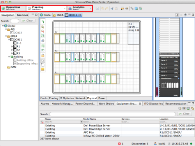This screenshot has height=146, width=195.
Task: Click the undo arrow in toolbar
Action: (x=103, y=9)
